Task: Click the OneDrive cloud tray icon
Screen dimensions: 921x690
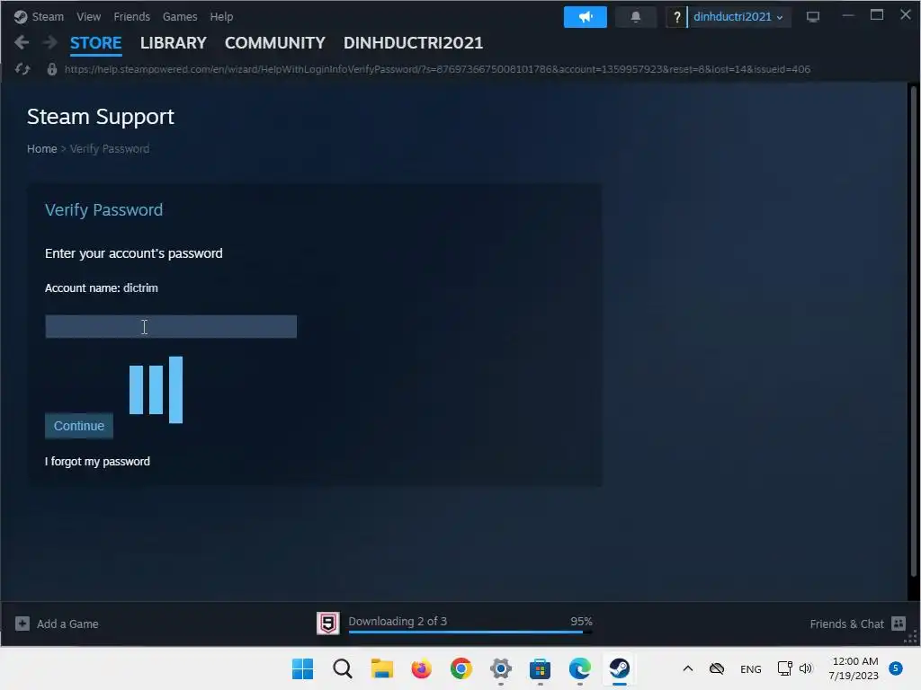Action: point(717,668)
